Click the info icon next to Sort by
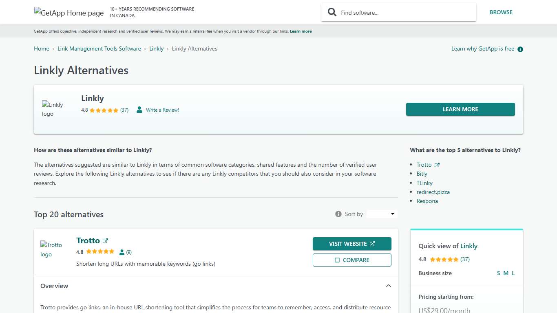The image size is (557, 313). [x=338, y=214]
